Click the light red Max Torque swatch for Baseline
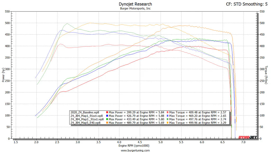This screenshot has width=271, height=152. [x=168, y=112]
